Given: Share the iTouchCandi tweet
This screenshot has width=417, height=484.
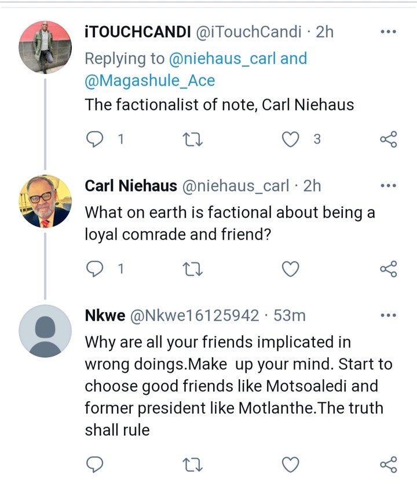Looking at the screenshot, I should (x=389, y=139).
